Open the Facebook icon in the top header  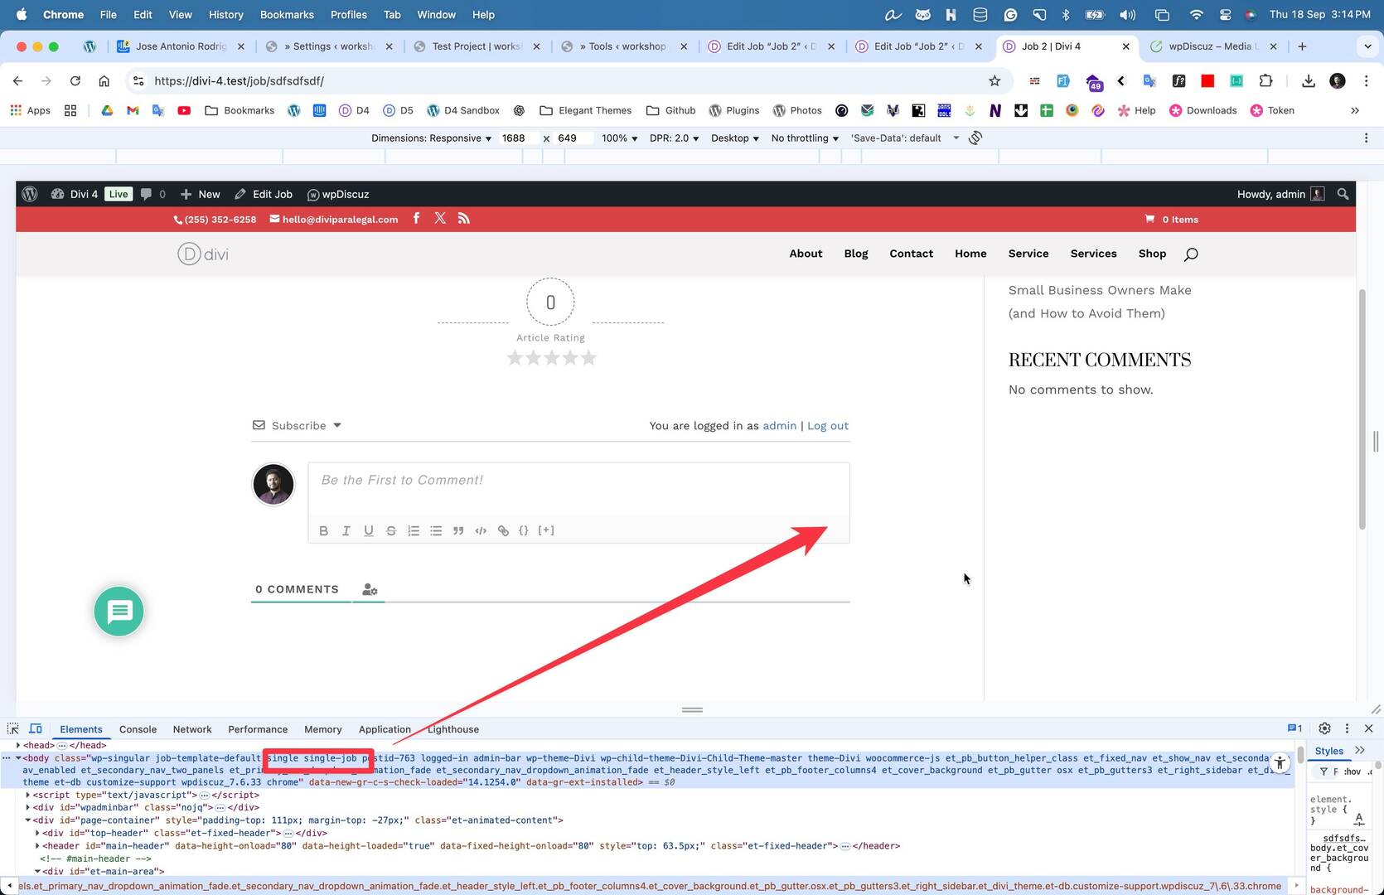click(416, 218)
